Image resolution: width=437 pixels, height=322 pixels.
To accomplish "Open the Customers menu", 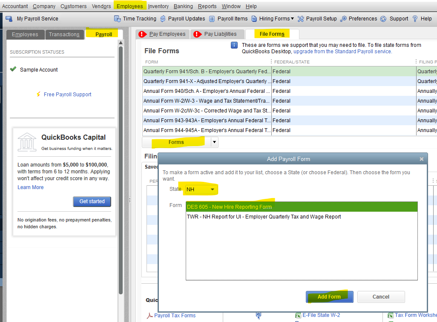I will pyautogui.click(x=73, y=6).
